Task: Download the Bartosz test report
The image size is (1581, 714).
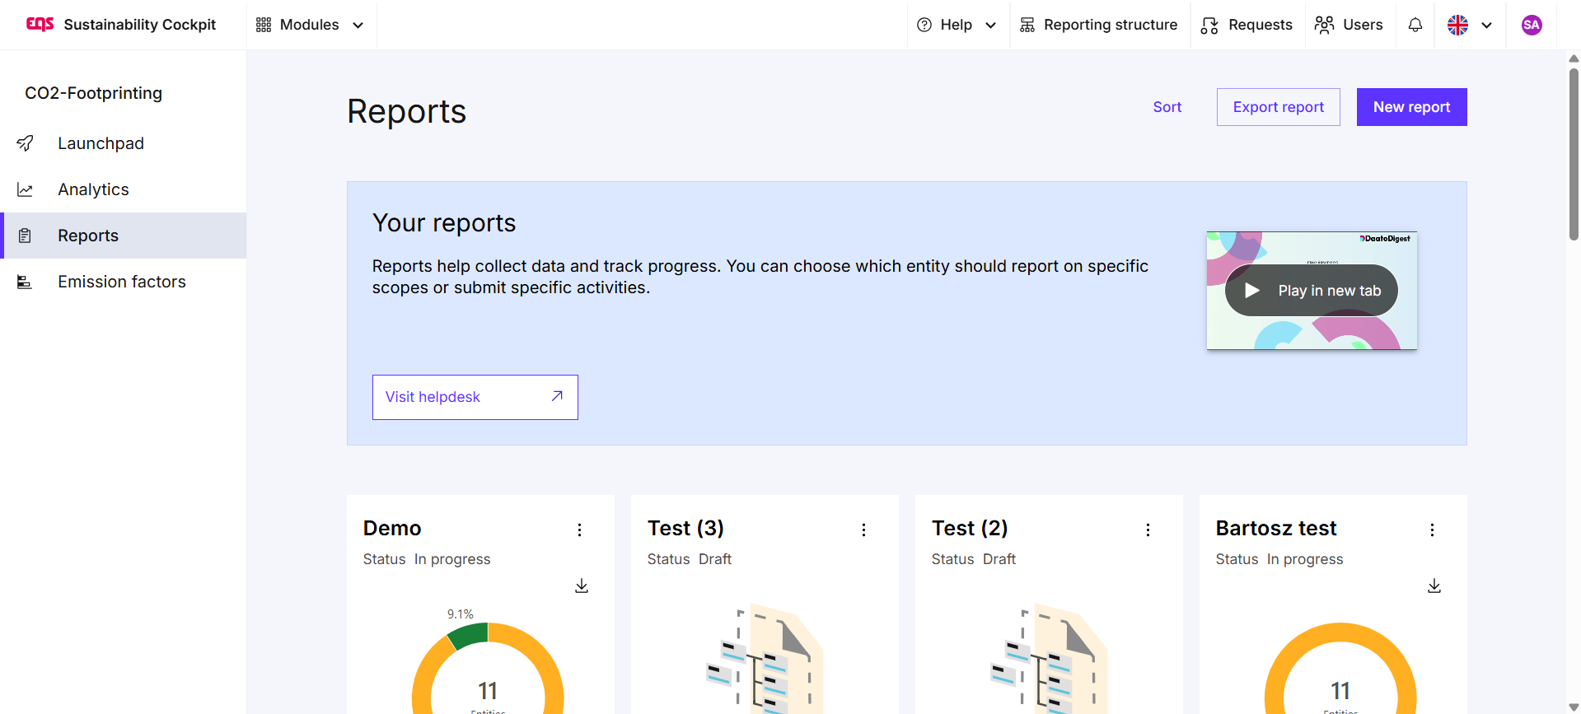Action: pyautogui.click(x=1434, y=586)
